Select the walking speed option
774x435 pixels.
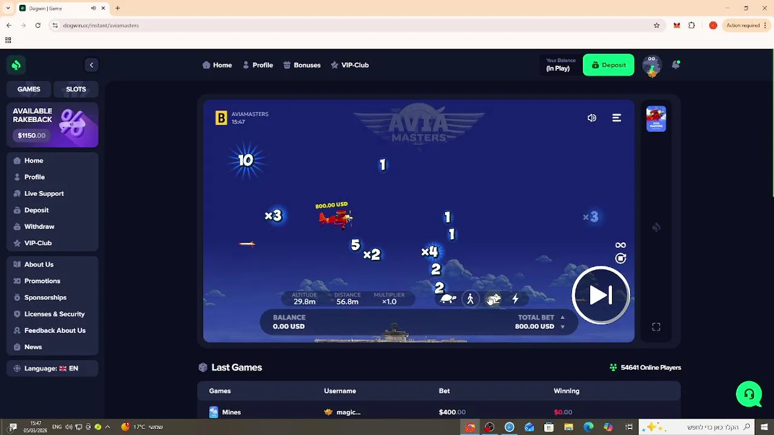pyautogui.click(x=470, y=298)
